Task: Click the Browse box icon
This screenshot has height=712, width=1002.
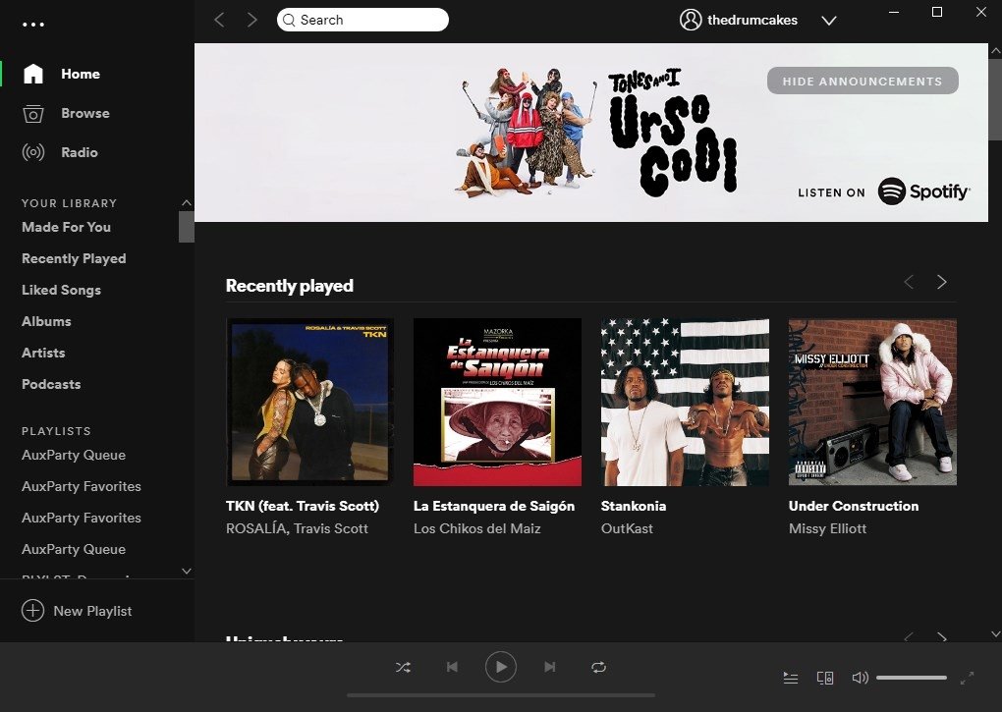Action: [x=33, y=113]
